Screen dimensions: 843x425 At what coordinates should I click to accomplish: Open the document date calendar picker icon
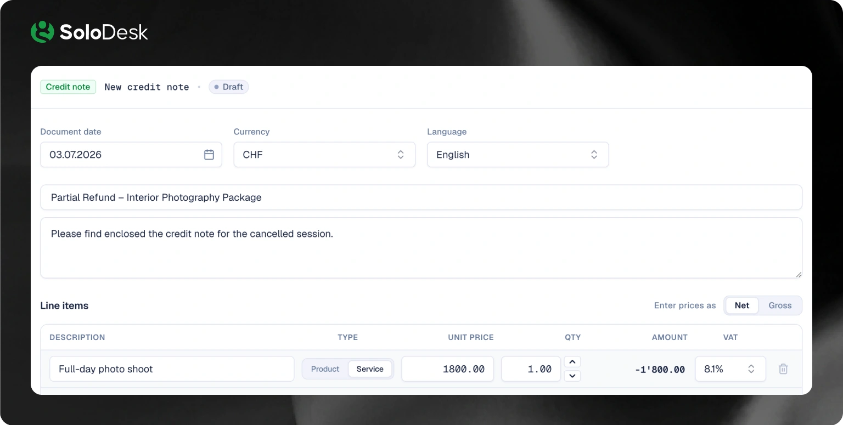click(x=209, y=155)
